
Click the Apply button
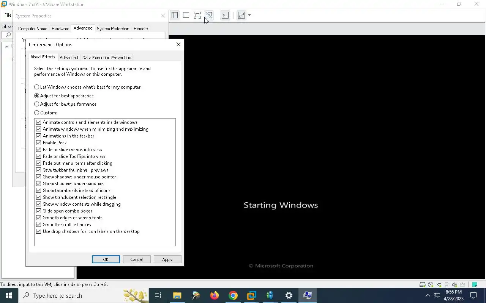coord(167,259)
